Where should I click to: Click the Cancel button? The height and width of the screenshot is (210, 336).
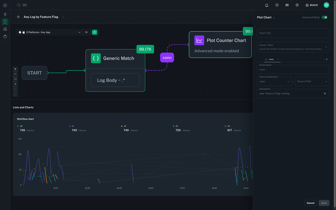coord(310,203)
